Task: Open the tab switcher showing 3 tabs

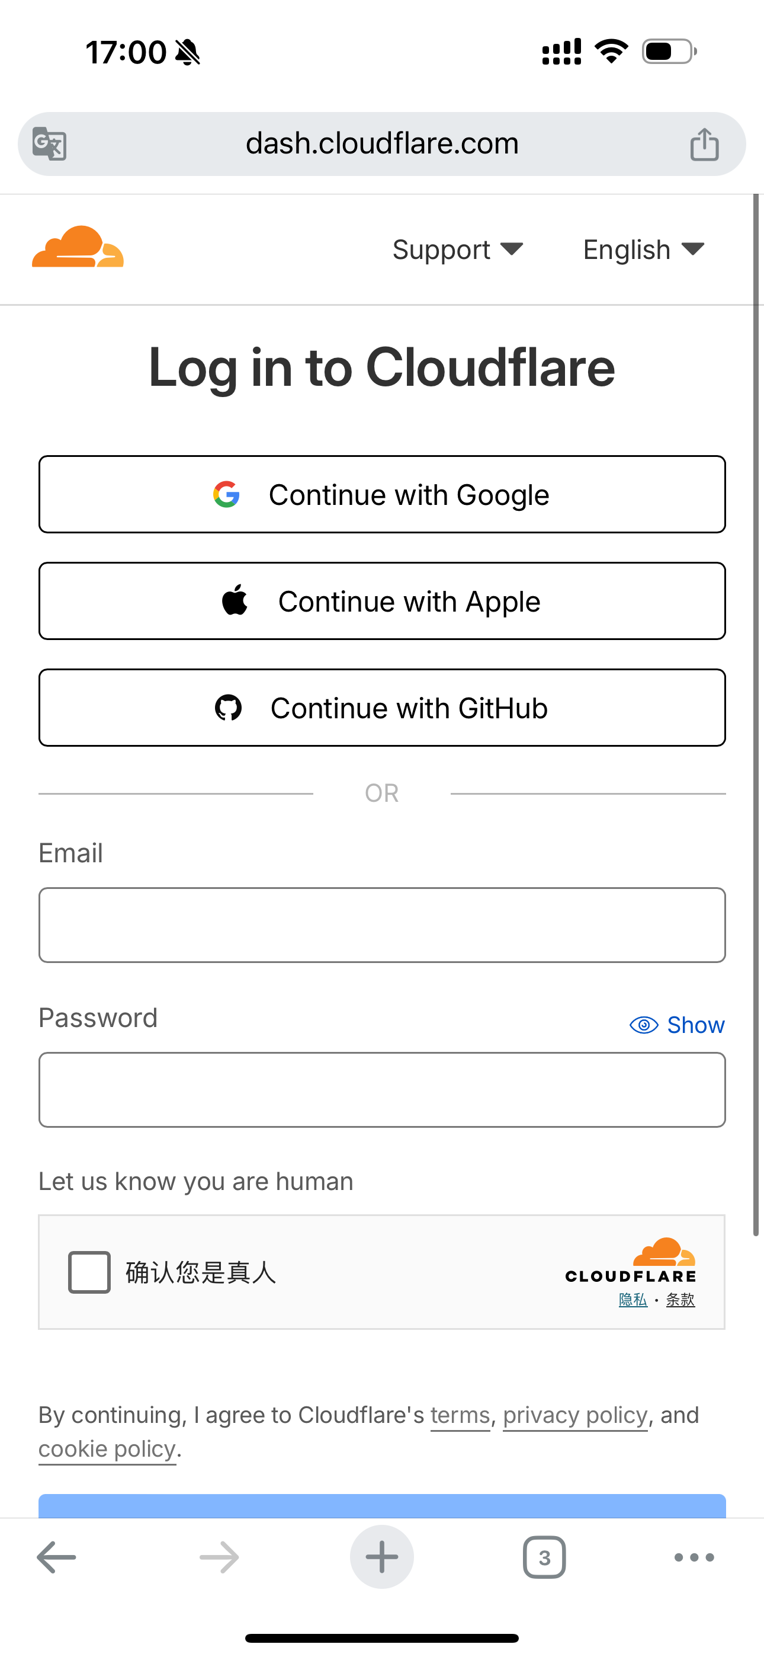Action: click(x=545, y=1557)
